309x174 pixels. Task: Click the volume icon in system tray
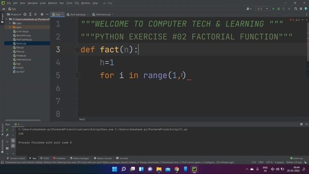pyautogui.click(x=278, y=169)
